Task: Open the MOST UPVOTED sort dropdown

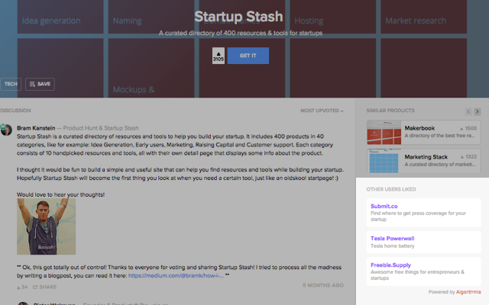Action: coord(322,111)
